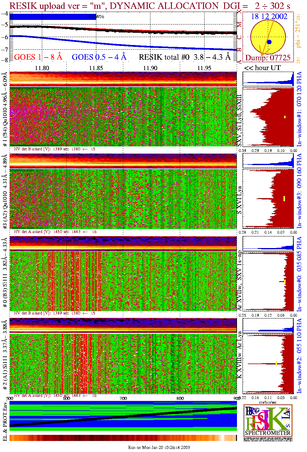Click the 'Ar XVIIw, SXV 1s-np' line label
307x452 pixels.
pos(239,280)
